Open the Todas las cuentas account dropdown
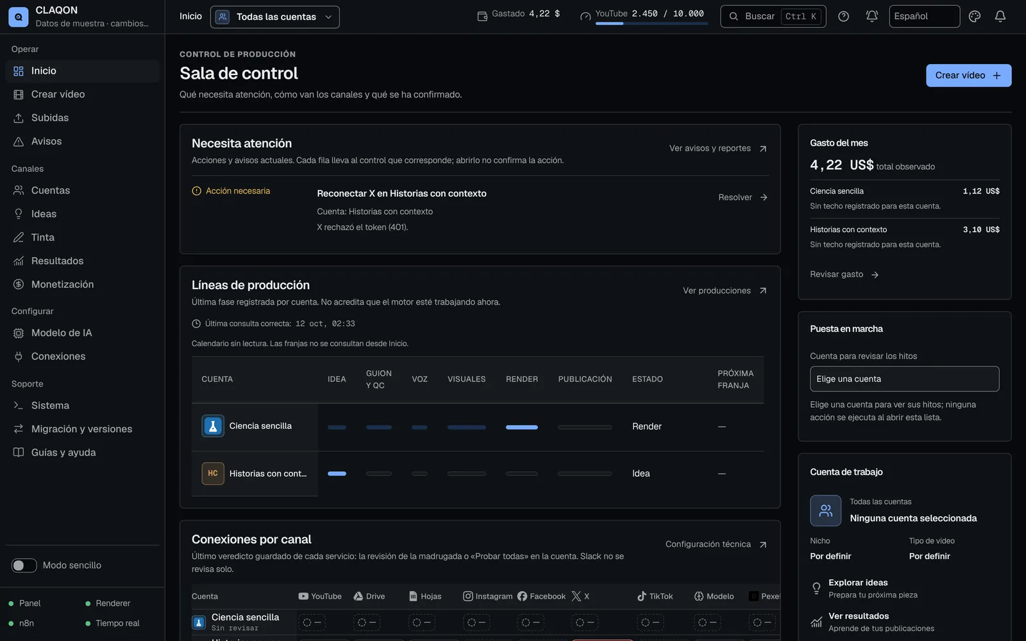 pyautogui.click(x=275, y=17)
